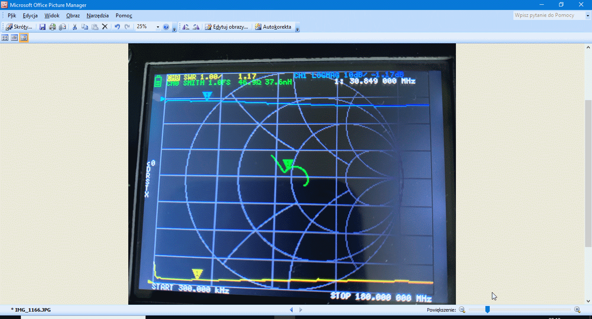Switch to Filmstrip view
Image resolution: width=592 pixels, height=319 pixels.
[14, 38]
